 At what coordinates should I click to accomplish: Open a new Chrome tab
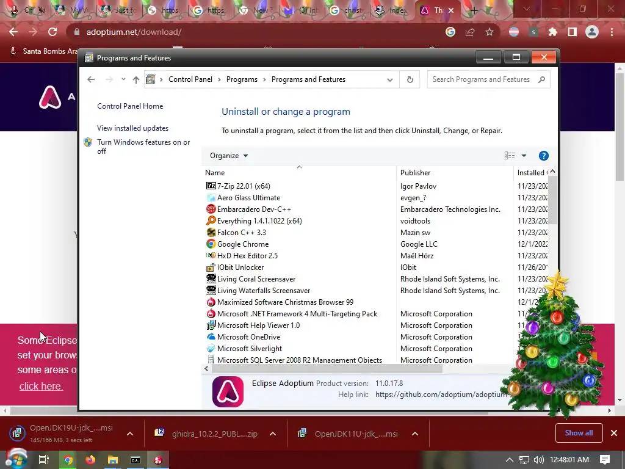474,10
